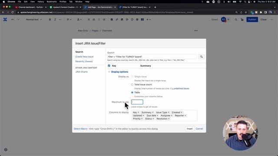Open Recently Viewed in dialog sidebar
This screenshot has width=278, height=156.
coord(84,62)
